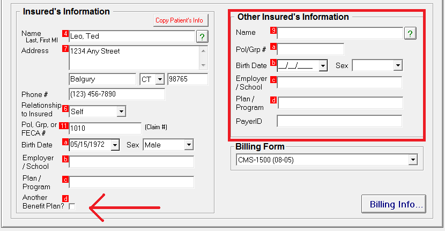Screen dimensions: 445x231
Task: Click the Pol, Grp, or FECA # field
Action: (x=105, y=128)
